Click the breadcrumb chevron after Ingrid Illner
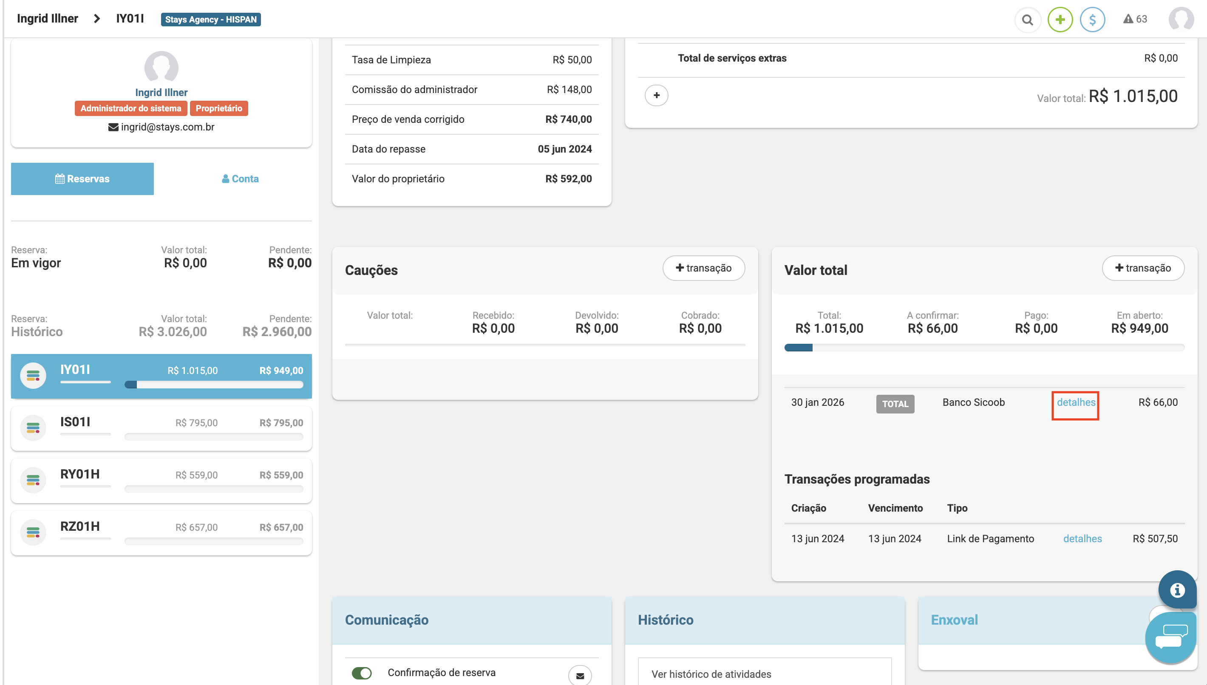The width and height of the screenshot is (1207, 685). [97, 19]
